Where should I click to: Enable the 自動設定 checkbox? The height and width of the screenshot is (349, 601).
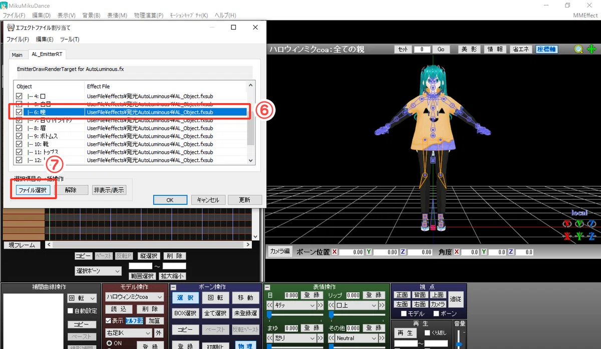tap(71, 310)
